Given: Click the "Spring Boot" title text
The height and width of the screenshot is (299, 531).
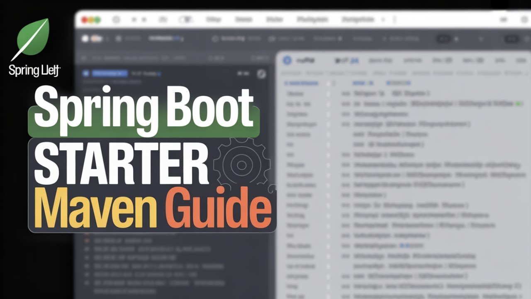Looking at the screenshot, I should pyautogui.click(x=144, y=110).
